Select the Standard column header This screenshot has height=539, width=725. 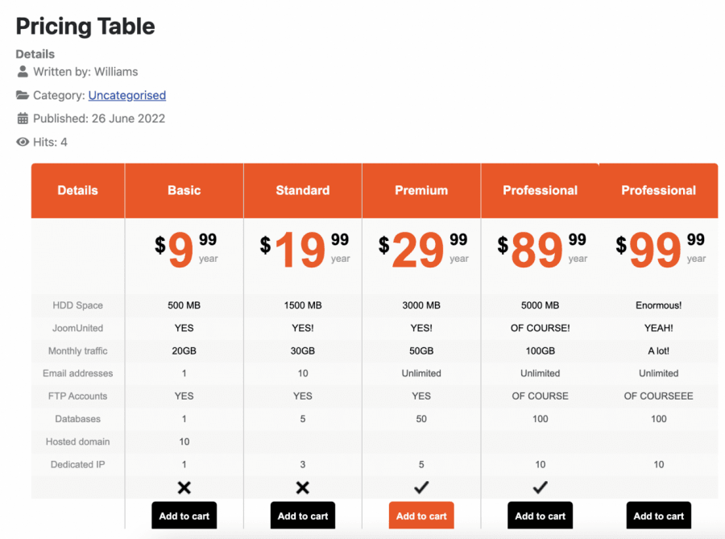pos(303,191)
